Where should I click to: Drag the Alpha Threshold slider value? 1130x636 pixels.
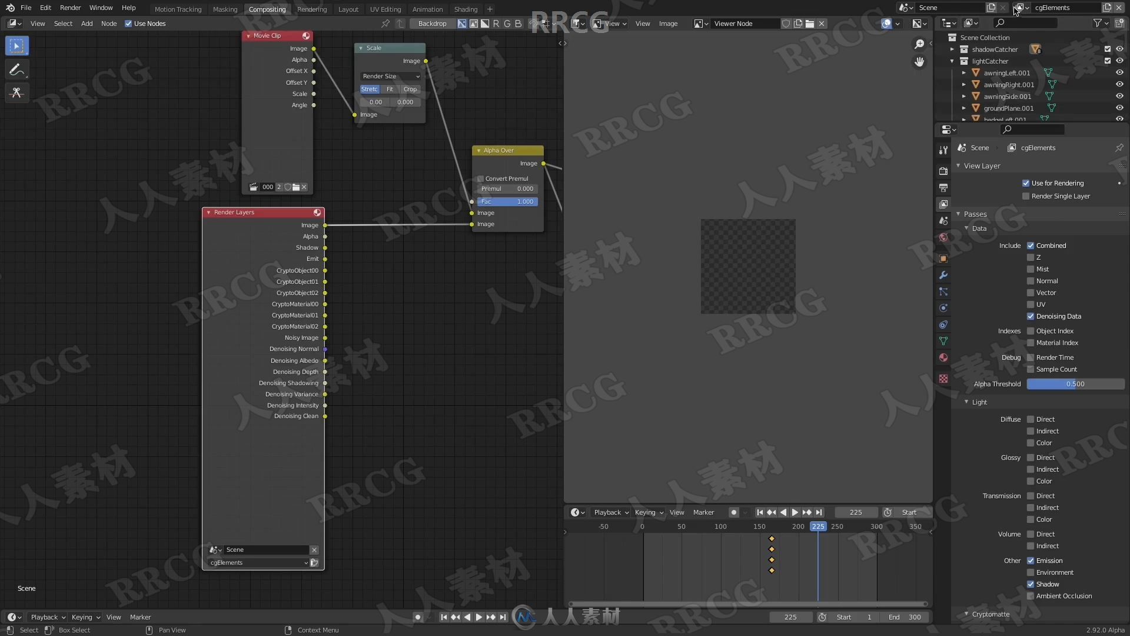pos(1075,383)
